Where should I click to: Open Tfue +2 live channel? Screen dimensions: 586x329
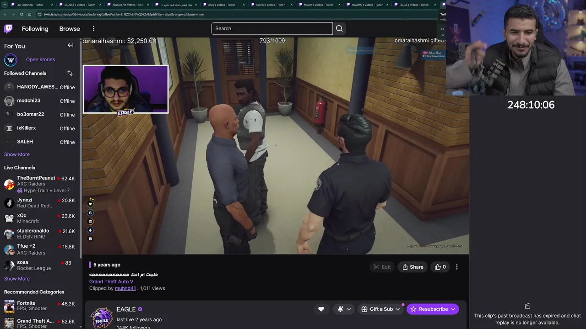[x=40, y=249]
